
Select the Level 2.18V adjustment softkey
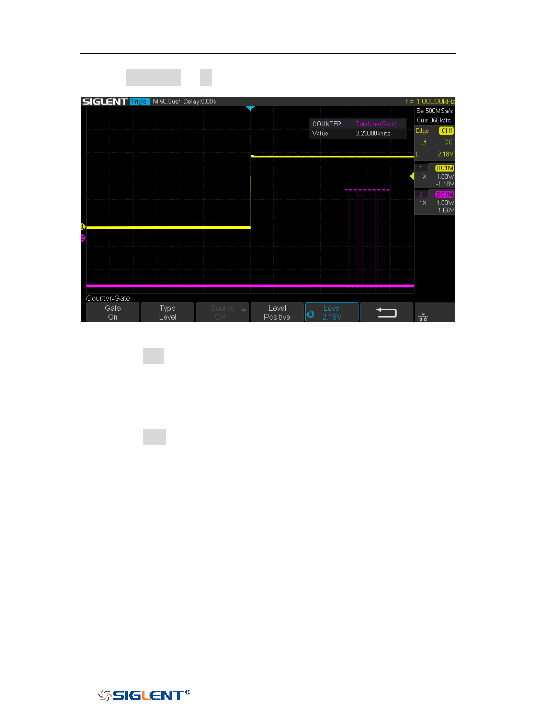[332, 312]
